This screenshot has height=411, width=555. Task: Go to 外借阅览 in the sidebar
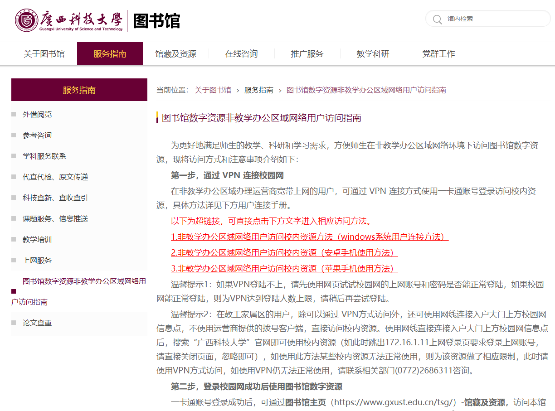point(37,114)
